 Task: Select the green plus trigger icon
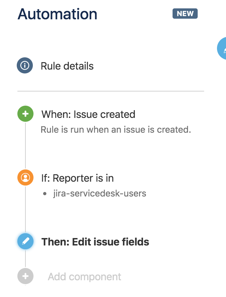25,114
